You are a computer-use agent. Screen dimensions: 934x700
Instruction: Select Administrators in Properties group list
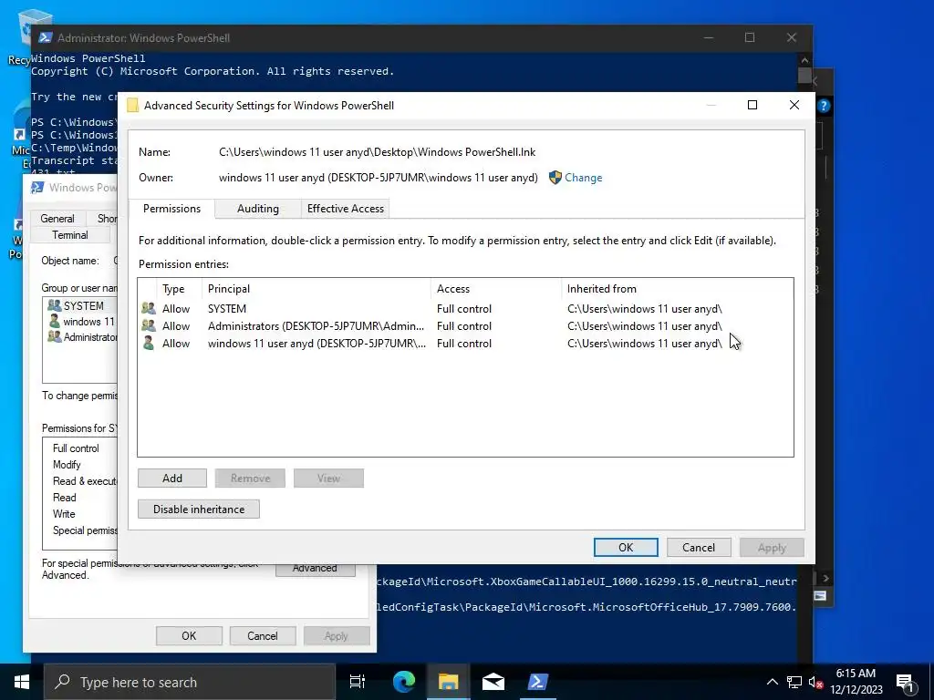tap(82, 337)
